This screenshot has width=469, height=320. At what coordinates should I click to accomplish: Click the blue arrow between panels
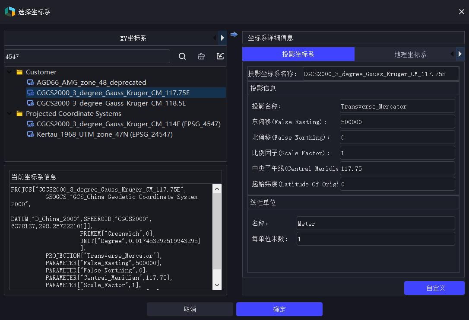pos(234,35)
